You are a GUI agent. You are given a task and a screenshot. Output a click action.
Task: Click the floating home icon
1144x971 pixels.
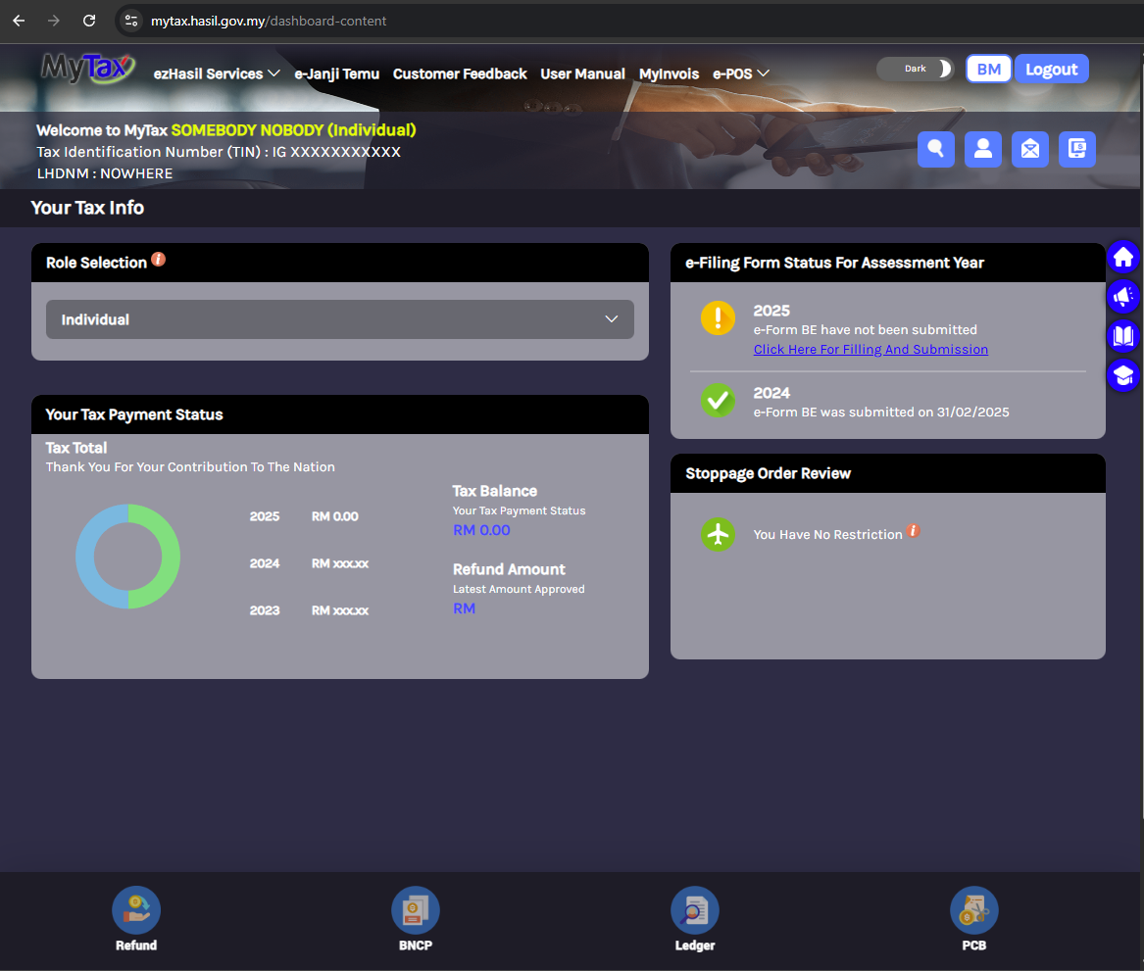(x=1123, y=258)
